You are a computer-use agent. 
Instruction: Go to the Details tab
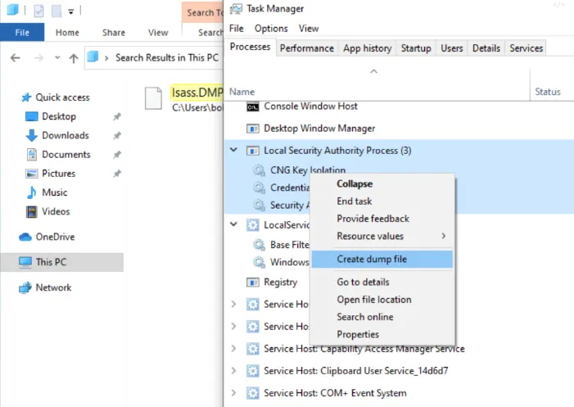486,48
